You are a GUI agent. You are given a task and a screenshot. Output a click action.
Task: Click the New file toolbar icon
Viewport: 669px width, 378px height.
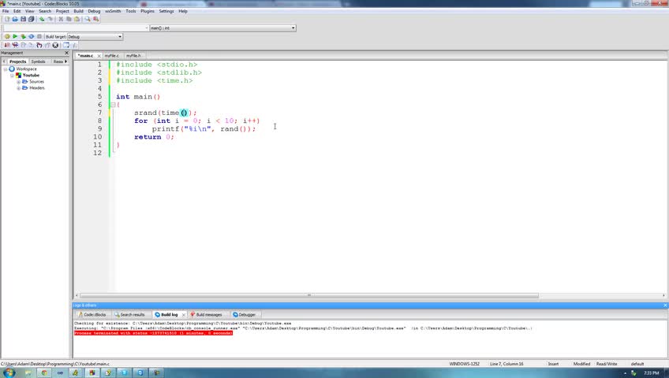coord(7,19)
